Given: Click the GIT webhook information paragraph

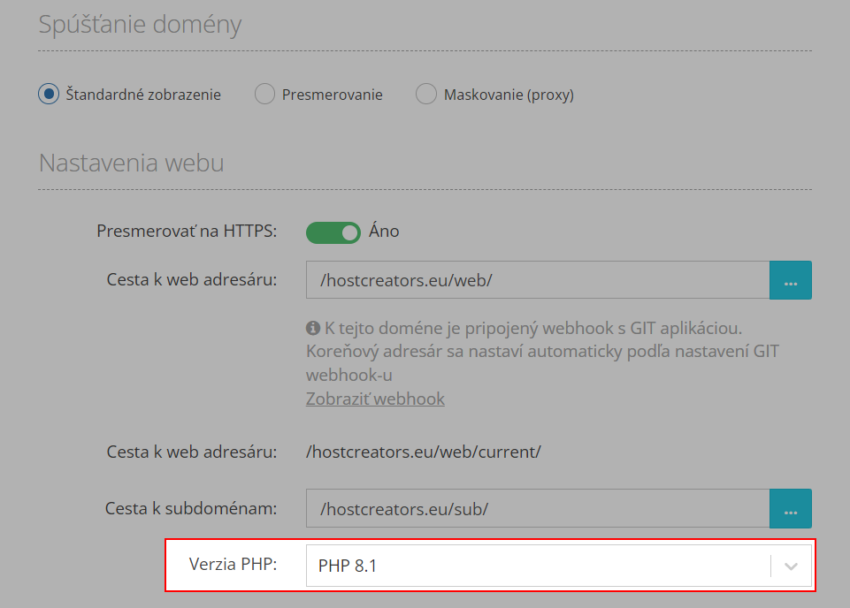Looking at the screenshot, I should 542,352.
